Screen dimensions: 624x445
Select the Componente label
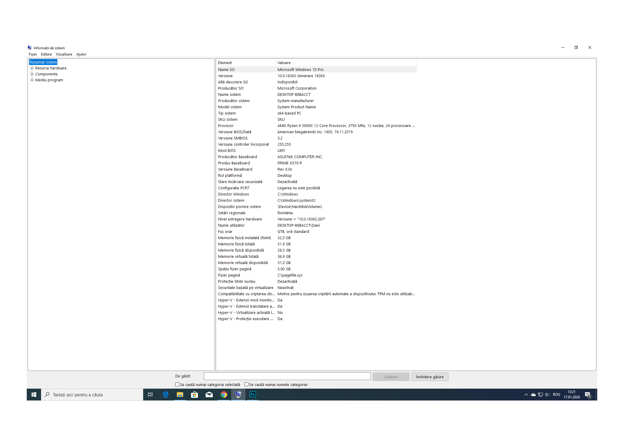pyautogui.click(x=46, y=74)
